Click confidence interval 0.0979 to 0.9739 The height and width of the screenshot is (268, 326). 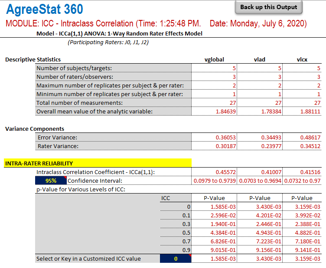215,181
